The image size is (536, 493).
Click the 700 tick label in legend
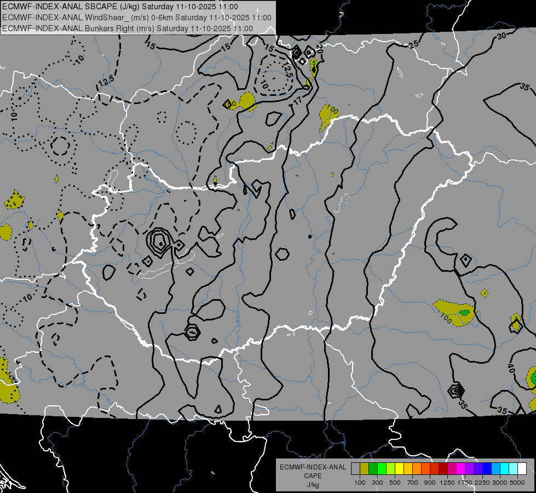point(413,483)
